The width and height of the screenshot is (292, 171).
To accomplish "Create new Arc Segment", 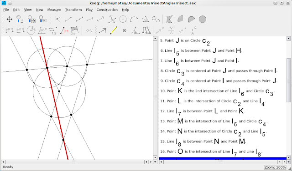I will [x=191, y=19].
